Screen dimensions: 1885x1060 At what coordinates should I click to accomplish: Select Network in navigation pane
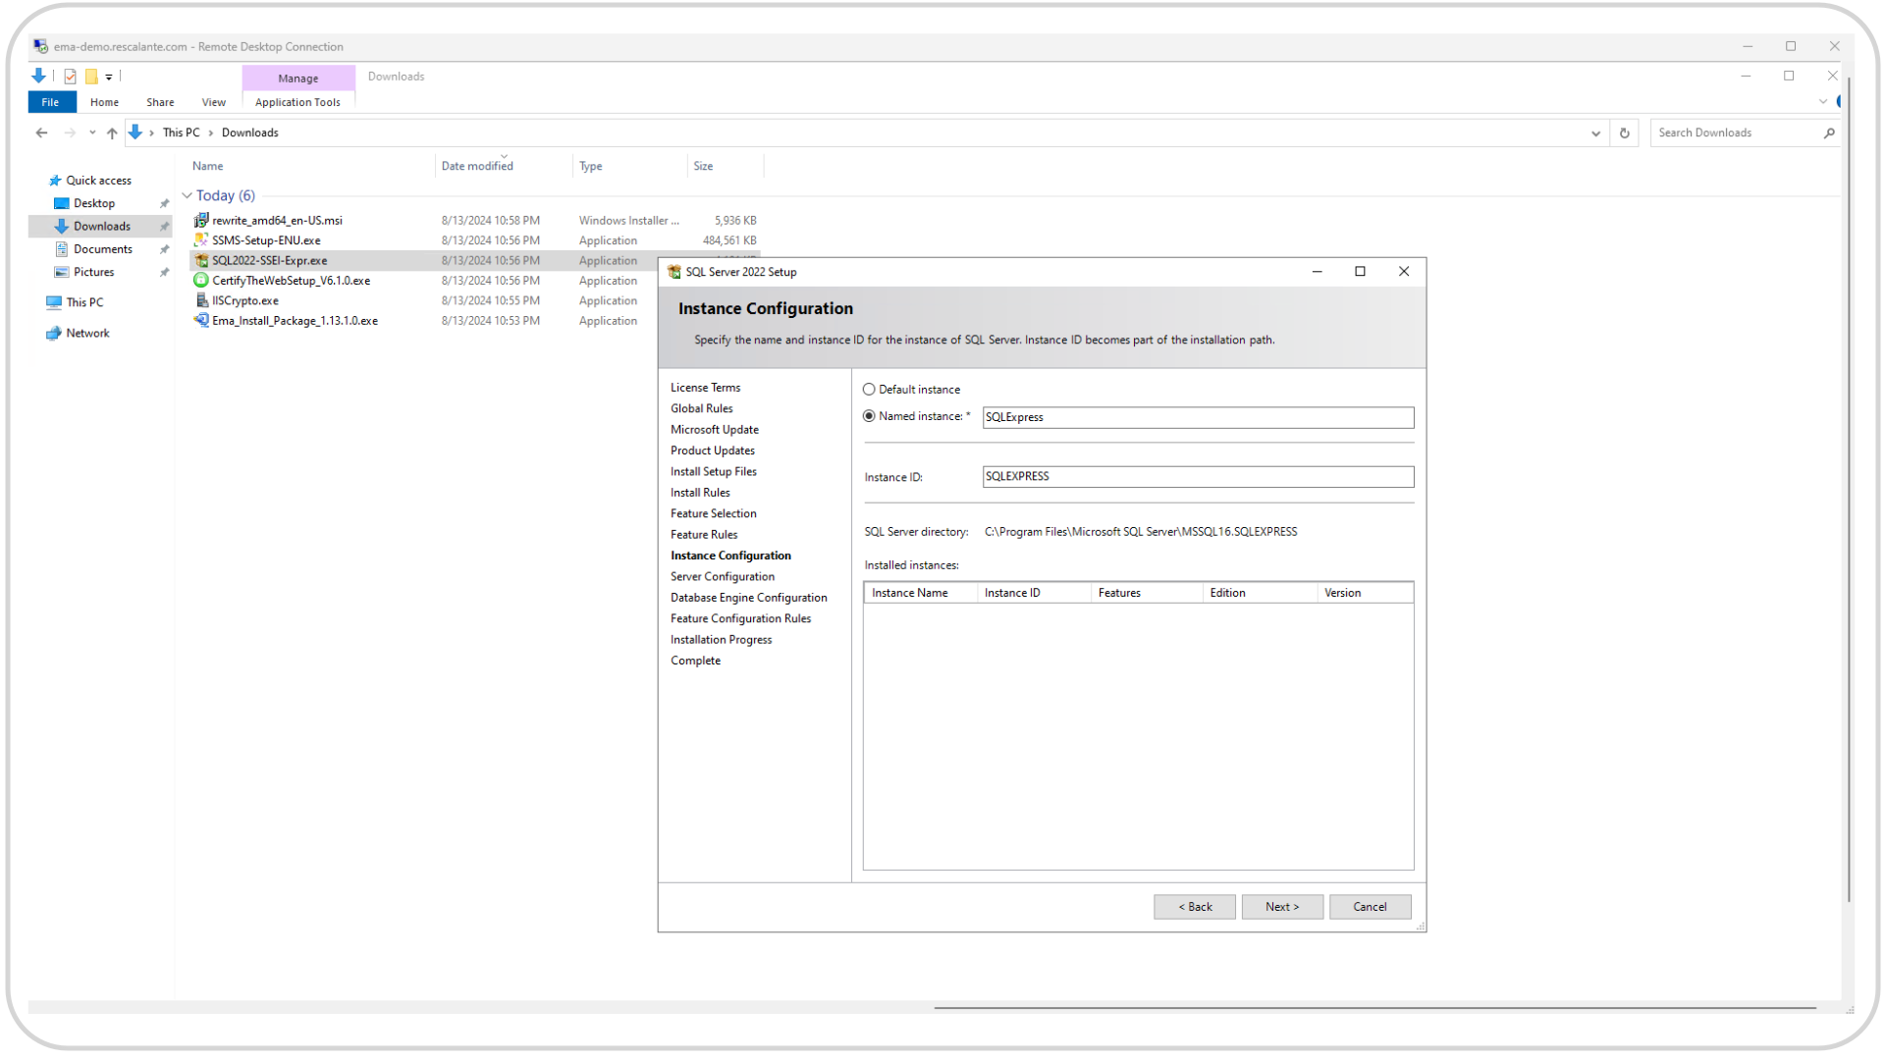tap(87, 333)
